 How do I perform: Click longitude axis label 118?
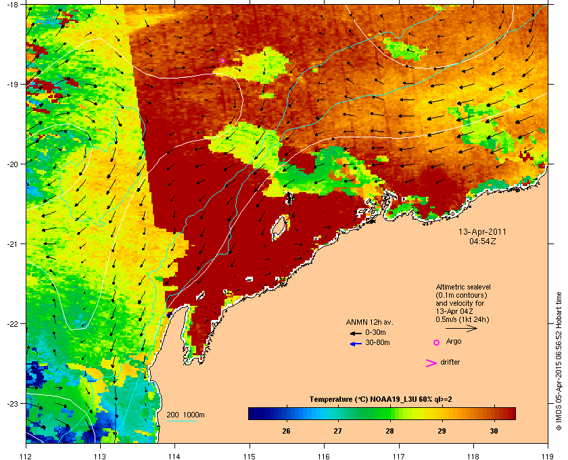coord(473,456)
